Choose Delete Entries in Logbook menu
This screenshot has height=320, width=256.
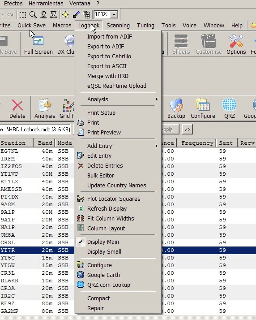click(x=118, y=166)
